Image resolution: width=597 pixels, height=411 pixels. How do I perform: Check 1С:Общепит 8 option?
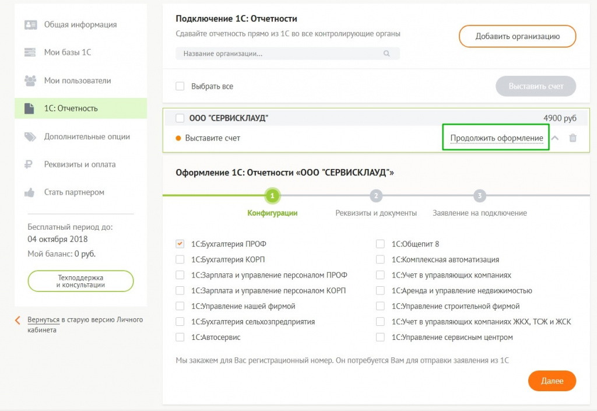coord(380,244)
